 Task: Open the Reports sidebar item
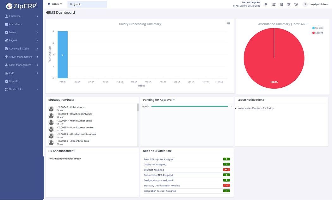pyautogui.click(x=14, y=81)
